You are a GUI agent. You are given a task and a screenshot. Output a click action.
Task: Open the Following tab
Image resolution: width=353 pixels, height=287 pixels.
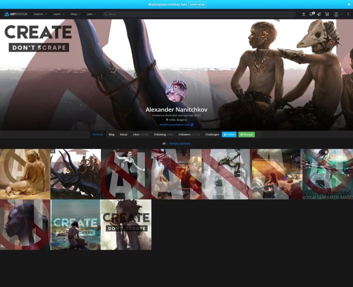click(163, 134)
